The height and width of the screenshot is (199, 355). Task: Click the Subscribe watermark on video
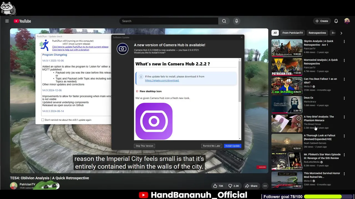click(262, 167)
